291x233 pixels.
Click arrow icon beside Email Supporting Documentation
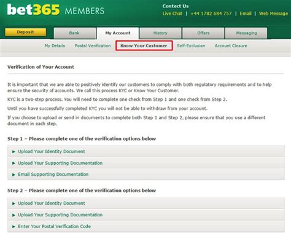pyautogui.click(x=14, y=175)
